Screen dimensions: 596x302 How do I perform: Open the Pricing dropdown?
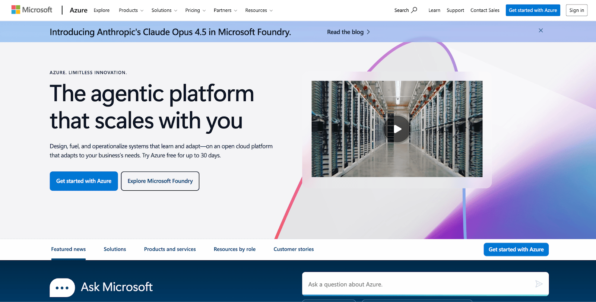coord(195,10)
